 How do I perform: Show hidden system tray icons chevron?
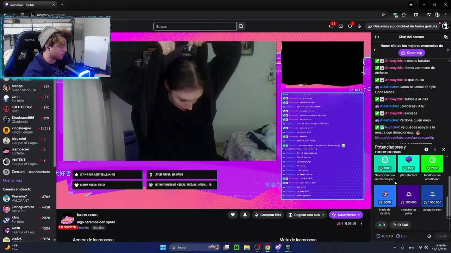395,247
